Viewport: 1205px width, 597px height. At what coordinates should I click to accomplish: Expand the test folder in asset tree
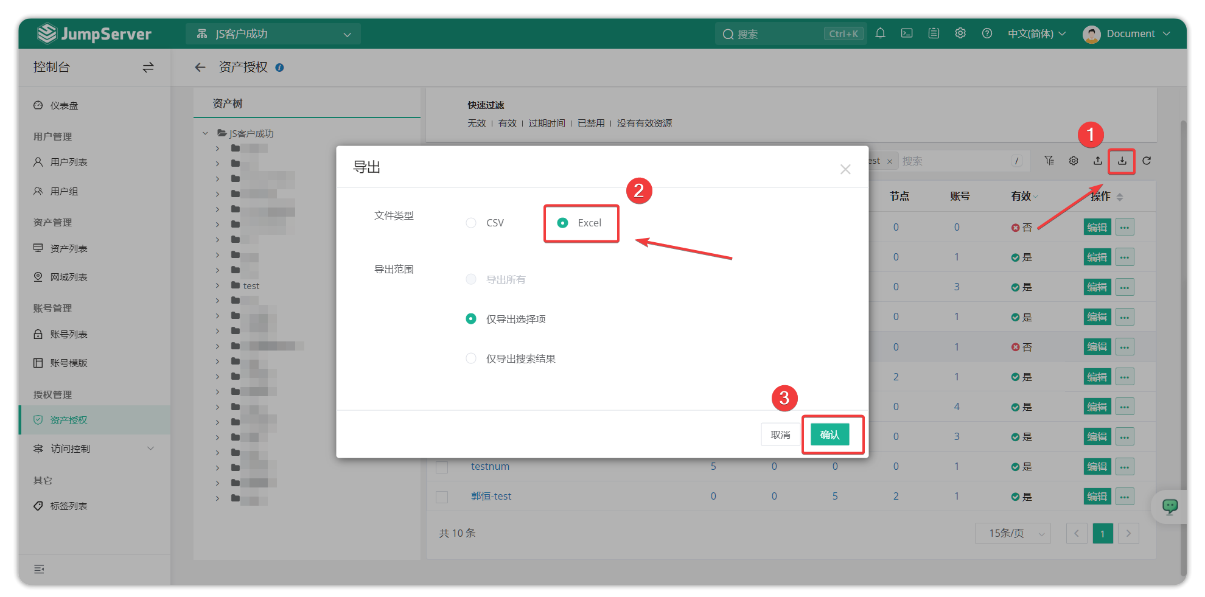217,285
